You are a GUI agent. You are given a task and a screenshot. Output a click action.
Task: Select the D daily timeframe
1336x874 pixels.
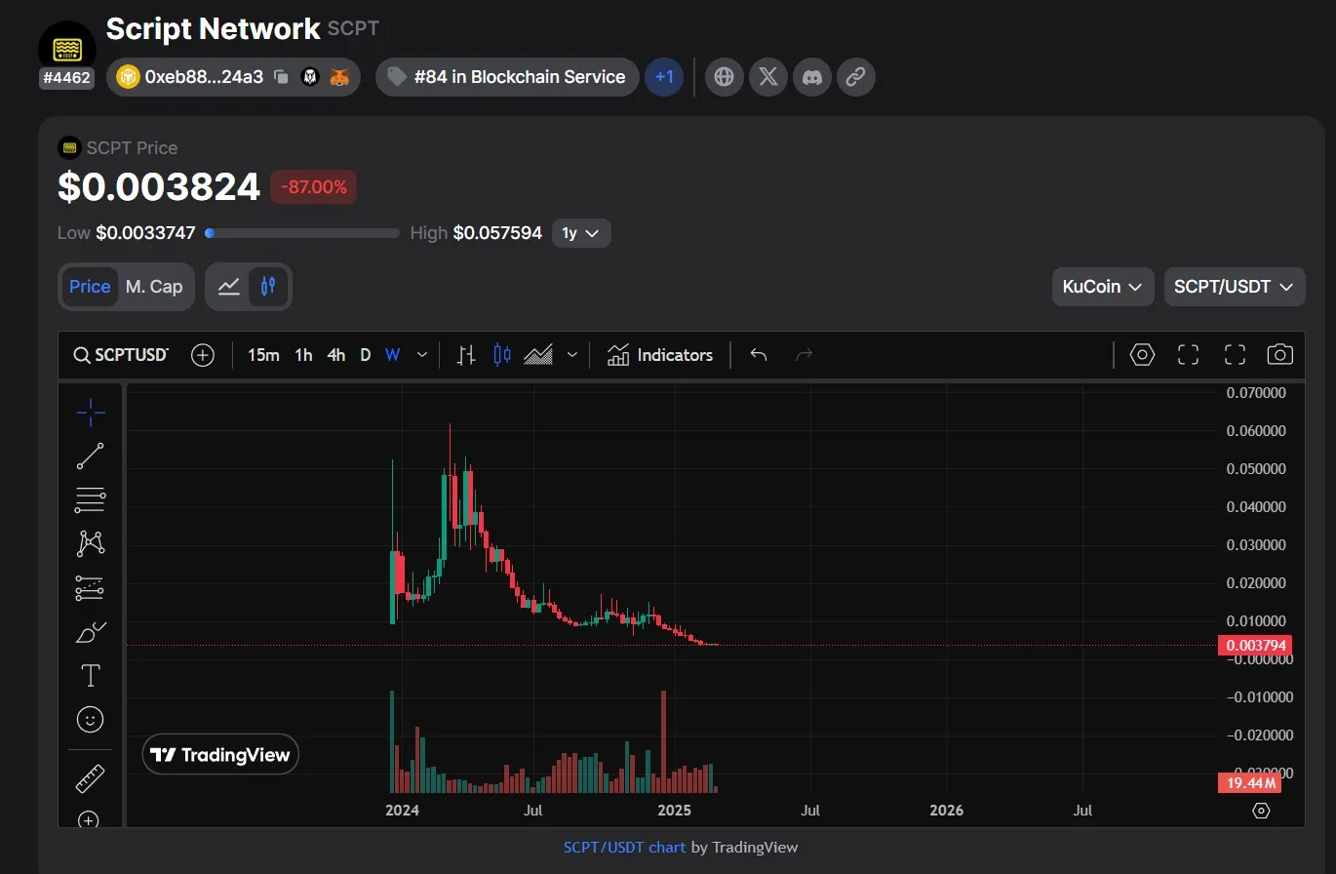pyautogui.click(x=365, y=355)
